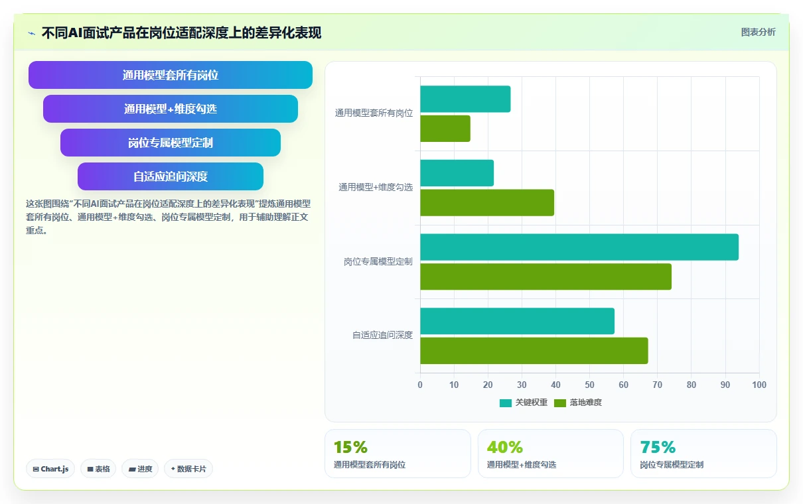This screenshot has height=504, width=803.
Task: Open the 图表分析 label in the header
Action: (758, 32)
